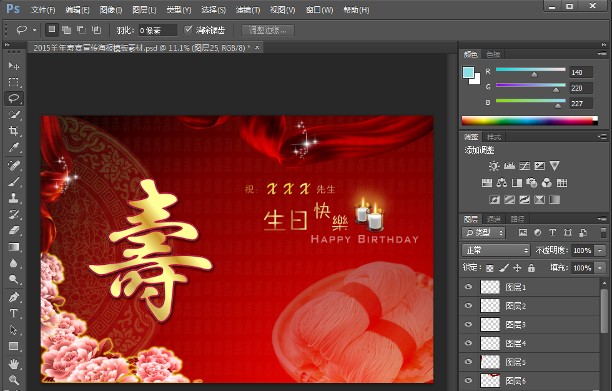Image resolution: width=612 pixels, height=391 pixels.
Task: Toggle the anti-alias (消除锯齿) checkbox
Action: (x=188, y=29)
